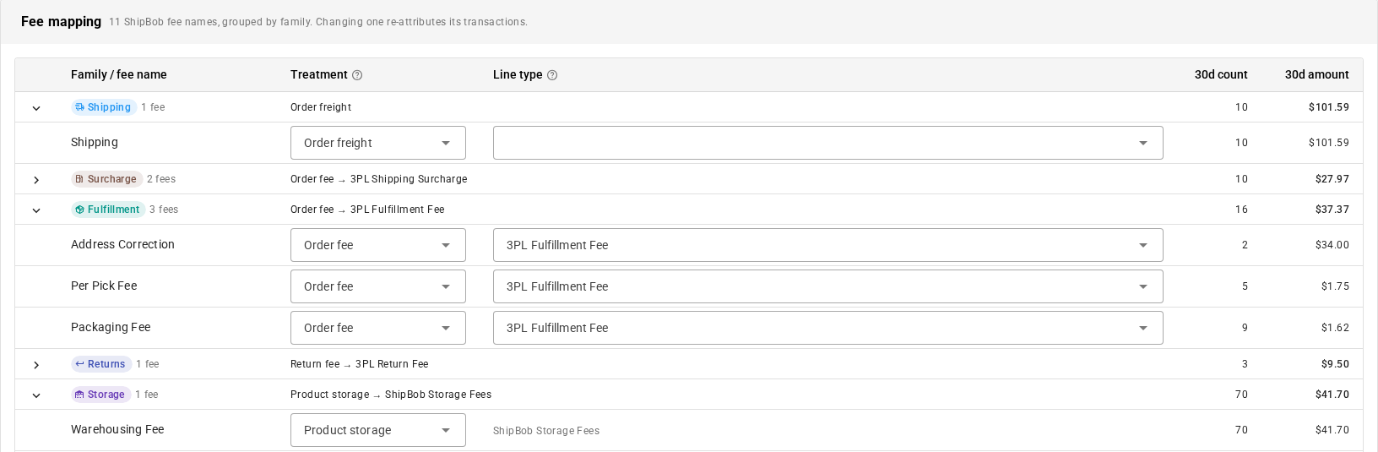The image size is (1378, 452).
Task: Open Per Pick Fee treatment dropdown
Action: tap(378, 286)
